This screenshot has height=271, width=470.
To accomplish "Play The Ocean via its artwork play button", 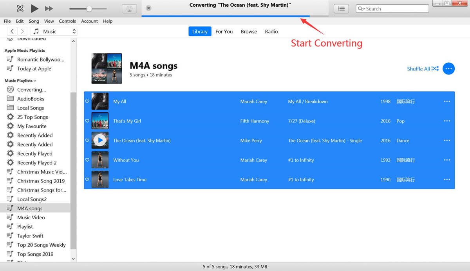I will [100, 140].
